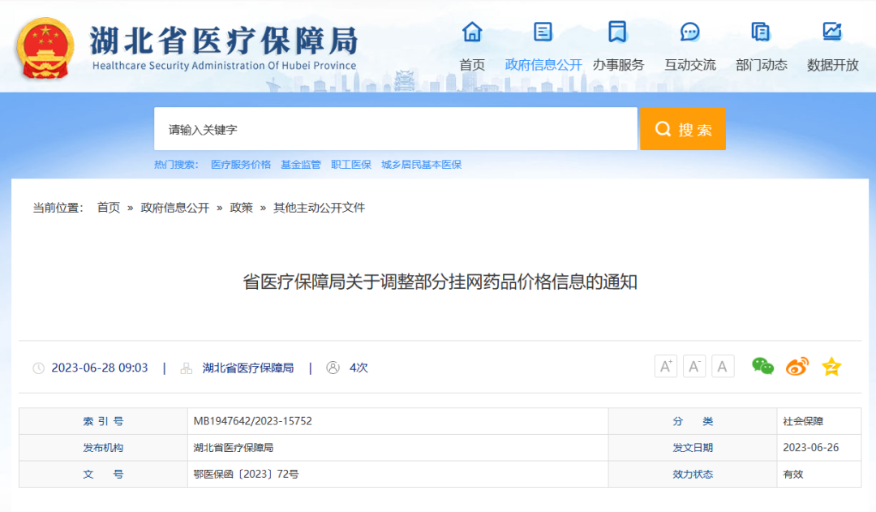Decrease font size with A- button
Image resolution: width=876 pixels, height=512 pixels.
coord(693,366)
